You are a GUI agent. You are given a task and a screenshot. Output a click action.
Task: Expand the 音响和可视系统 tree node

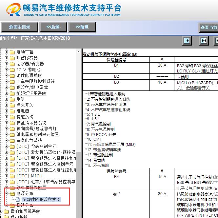tap(2, 211)
